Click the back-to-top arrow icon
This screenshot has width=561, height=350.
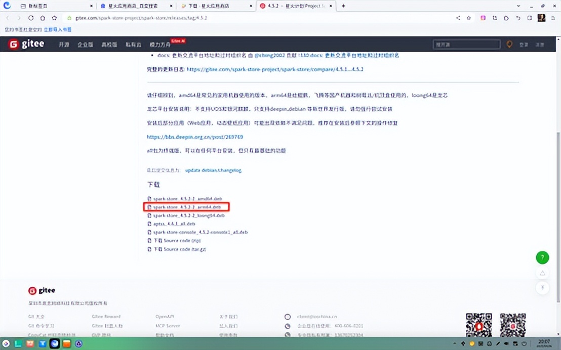[542, 273]
